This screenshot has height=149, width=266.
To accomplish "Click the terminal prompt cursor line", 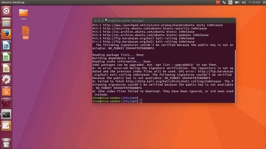I will (x=117, y=101).
